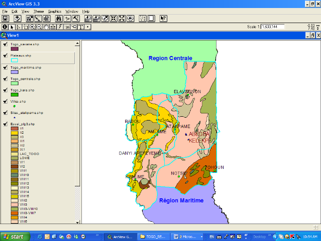
Task: Switch to the TOGO_RE folder taskbar button
Action: (x=154, y=236)
